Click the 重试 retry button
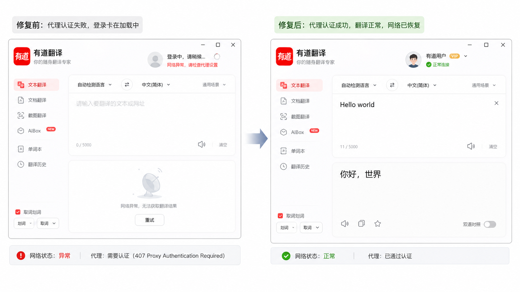This screenshot has width=520, height=292. 150,220
